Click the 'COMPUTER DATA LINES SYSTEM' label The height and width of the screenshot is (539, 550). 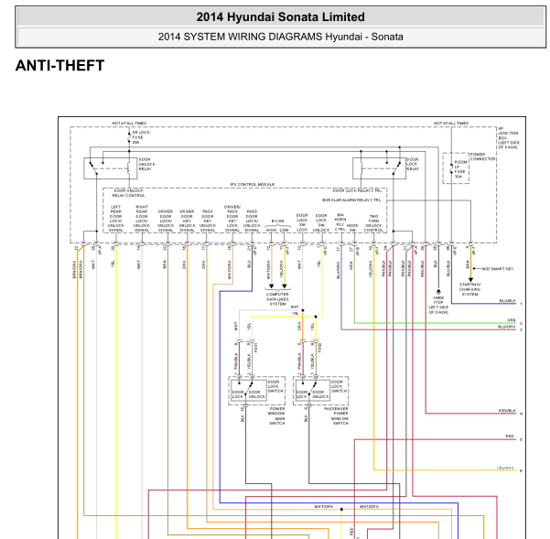tap(277, 299)
